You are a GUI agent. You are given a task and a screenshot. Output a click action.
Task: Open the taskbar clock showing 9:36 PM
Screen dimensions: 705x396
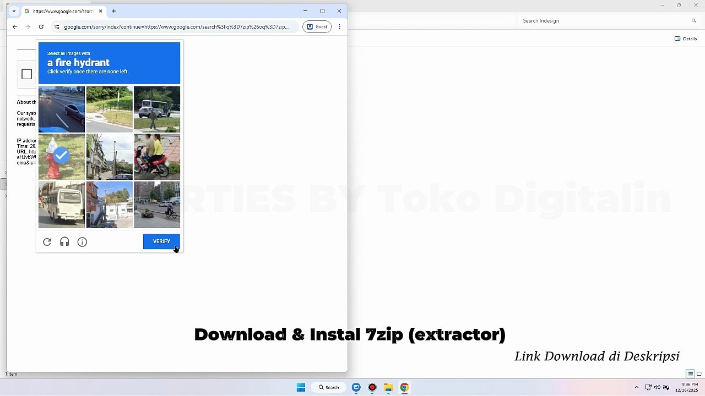[x=686, y=387]
